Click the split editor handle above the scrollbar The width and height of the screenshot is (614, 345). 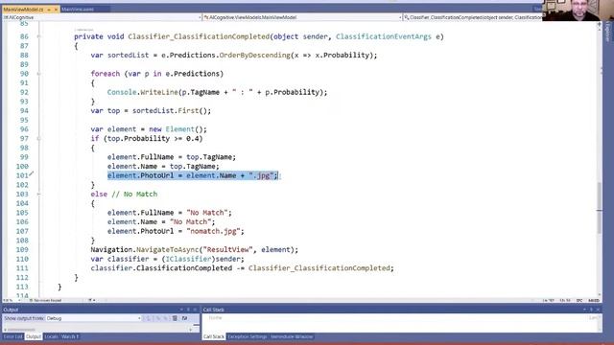pyautogui.click(x=599, y=23)
